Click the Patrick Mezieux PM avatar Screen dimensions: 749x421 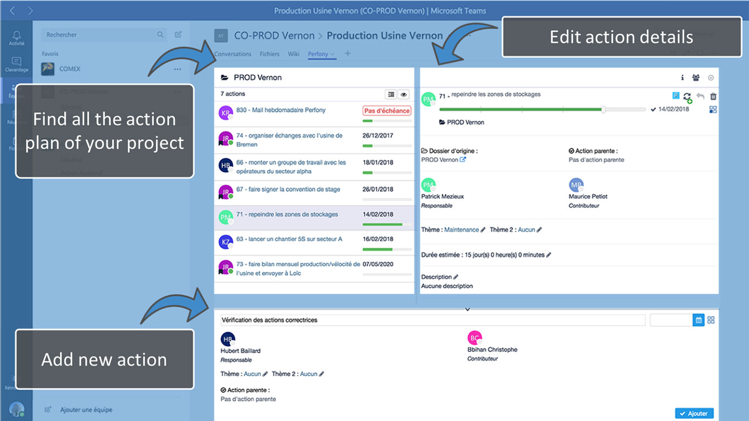[428, 185]
